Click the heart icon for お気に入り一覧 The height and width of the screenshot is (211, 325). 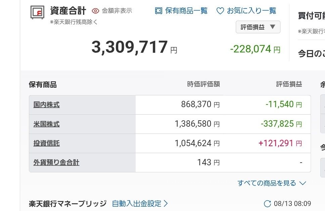click(220, 11)
